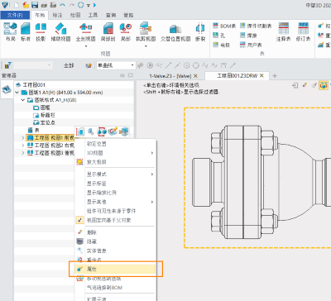Click the 孔 hole table tool
The image size is (331, 301).
point(219,36)
